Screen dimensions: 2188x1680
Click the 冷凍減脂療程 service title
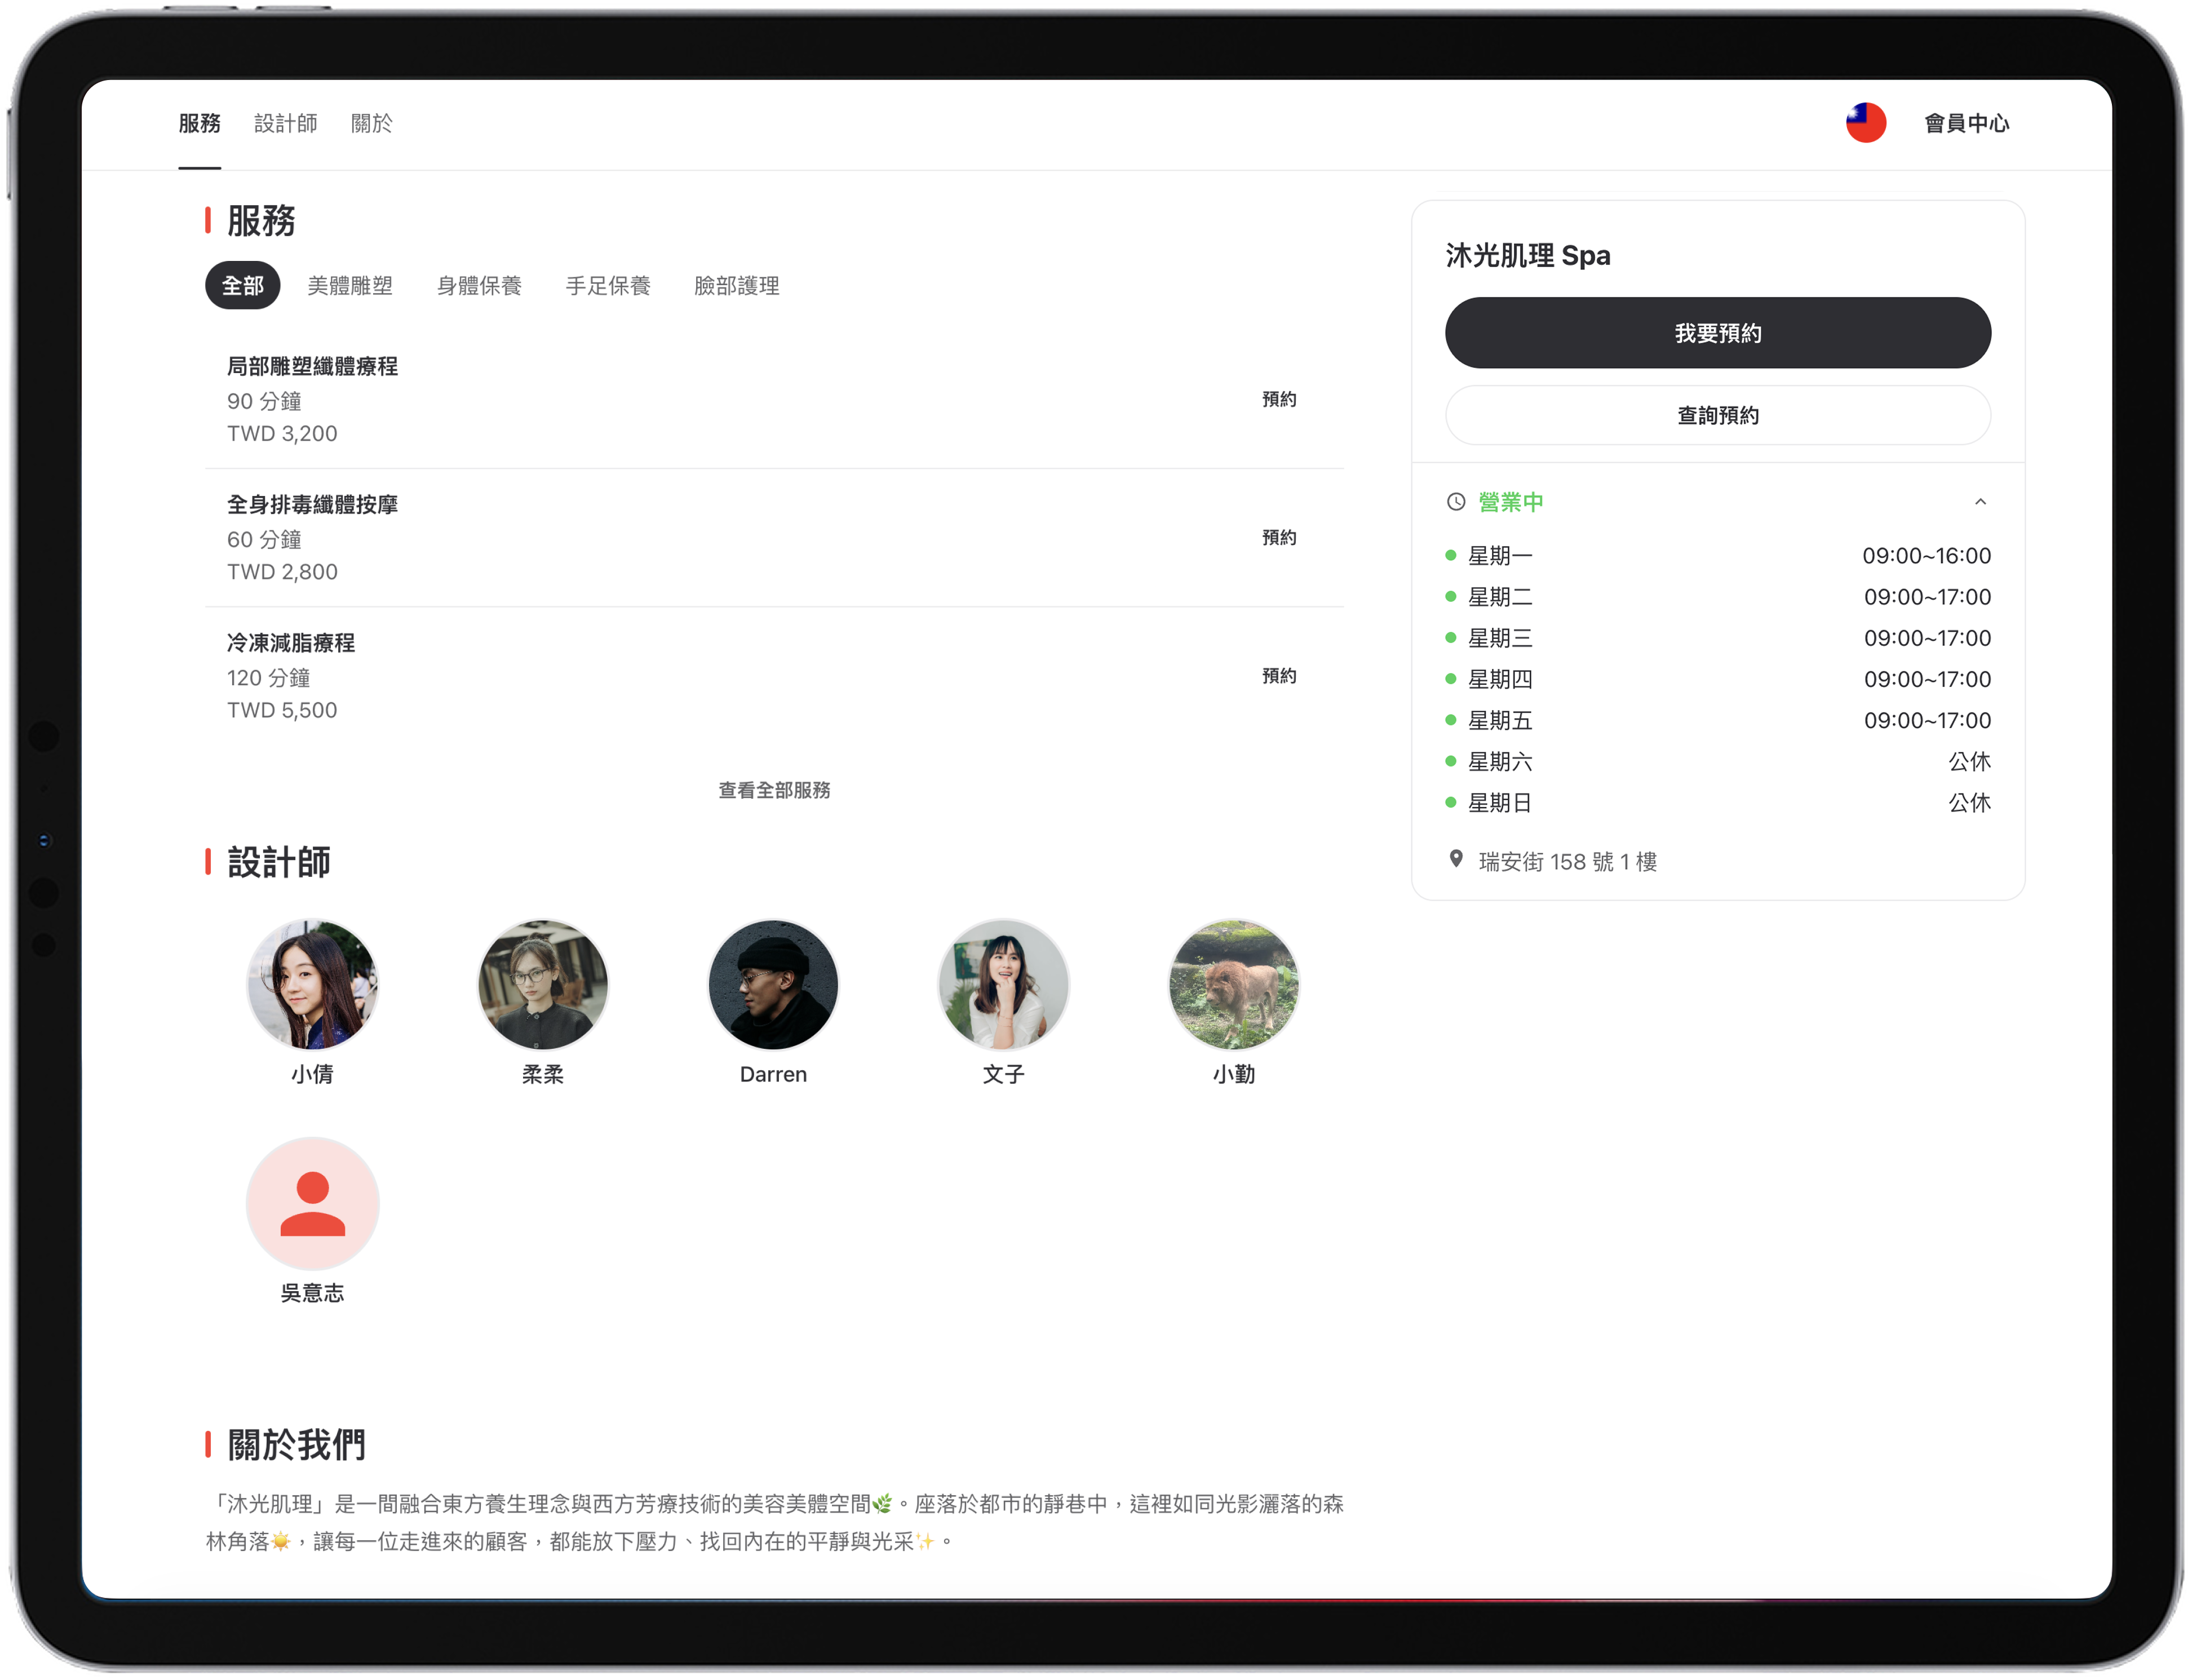click(x=291, y=643)
